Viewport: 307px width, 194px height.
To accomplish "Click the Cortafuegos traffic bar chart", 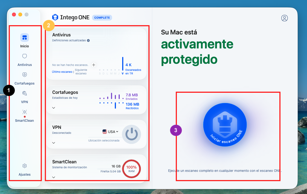I will (112, 100).
